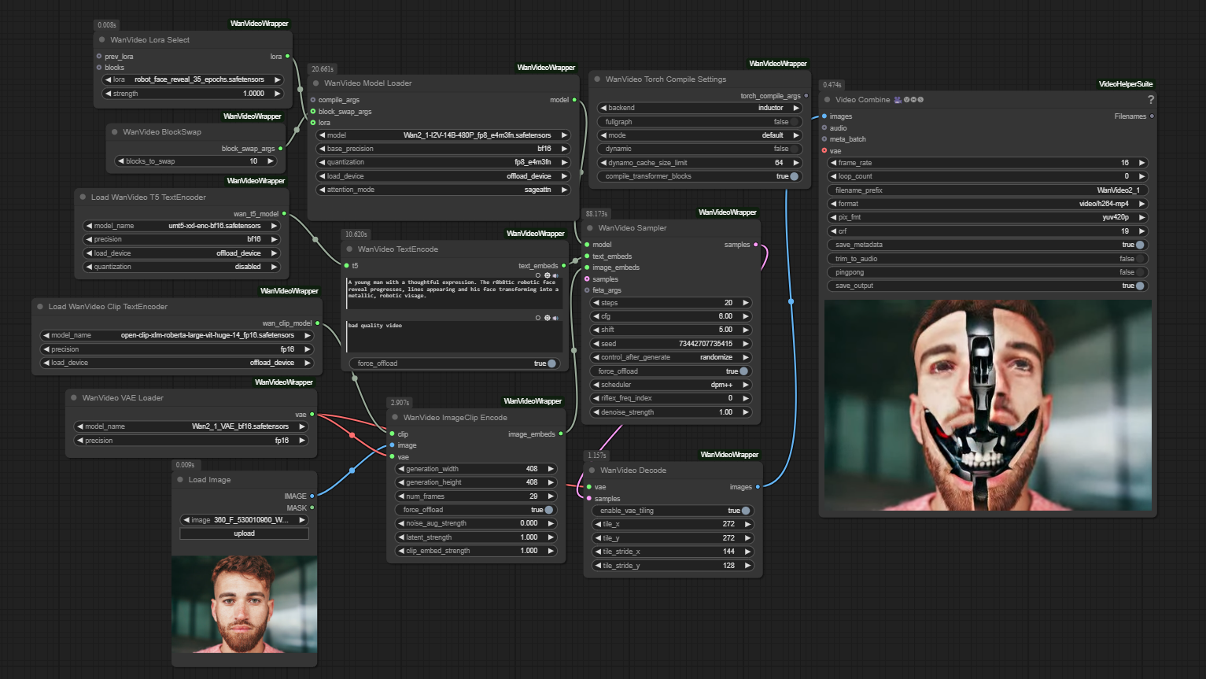Click samples output port on WanVideo Sampler
The width and height of the screenshot is (1206, 679).
(x=756, y=245)
